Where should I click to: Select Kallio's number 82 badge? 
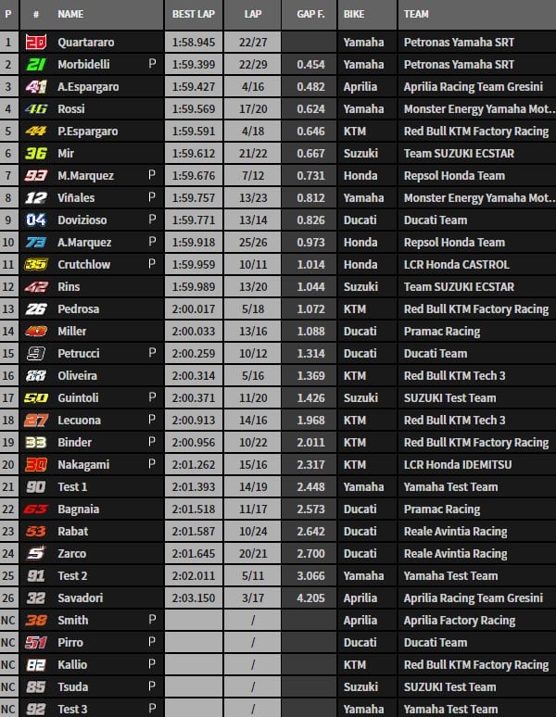point(35,665)
